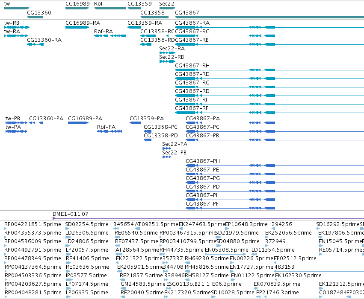Click on the Rbf gene label
This screenshot has height=299, width=364.
(x=98, y=4)
